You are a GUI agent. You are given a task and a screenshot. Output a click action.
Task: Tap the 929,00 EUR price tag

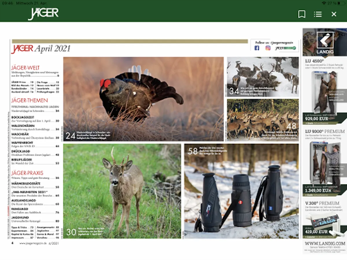[x=317, y=119]
